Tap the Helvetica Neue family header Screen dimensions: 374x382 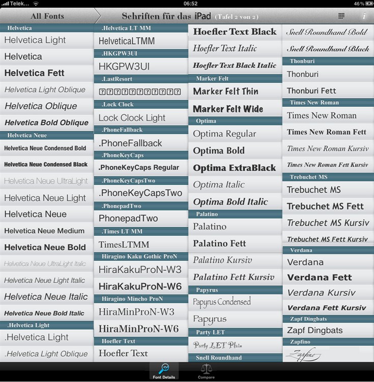(47, 135)
